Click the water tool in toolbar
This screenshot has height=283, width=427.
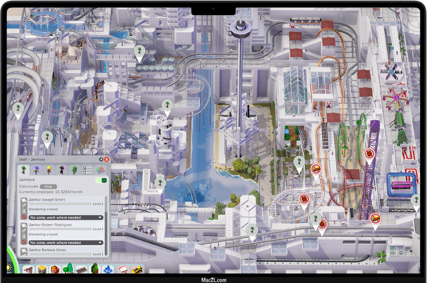click(x=109, y=269)
